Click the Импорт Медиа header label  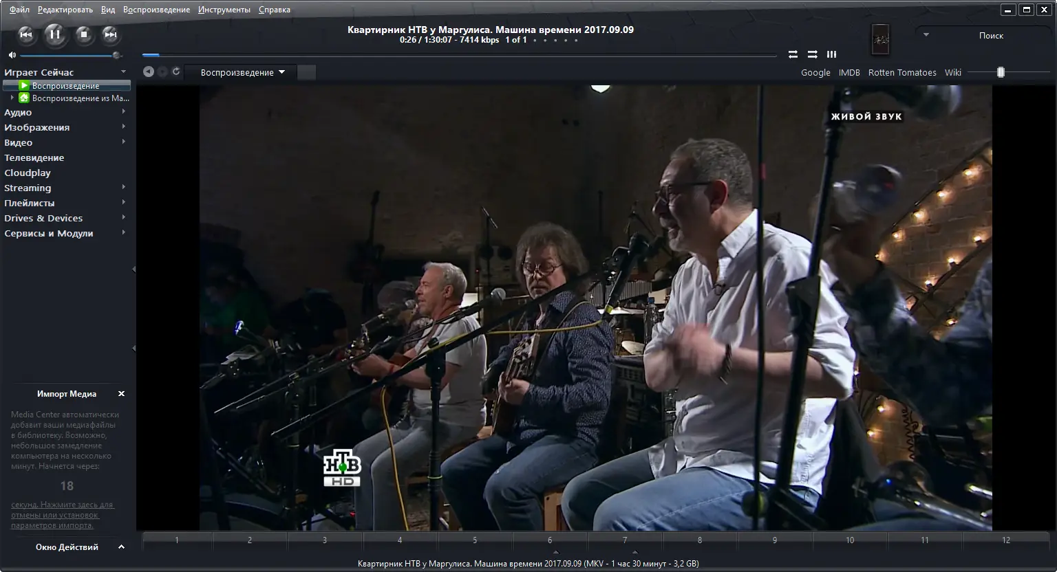[67, 394]
